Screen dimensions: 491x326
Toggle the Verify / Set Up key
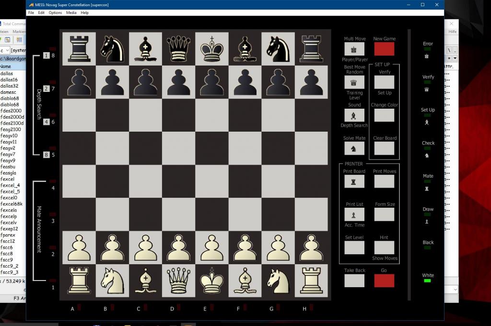[384, 82]
